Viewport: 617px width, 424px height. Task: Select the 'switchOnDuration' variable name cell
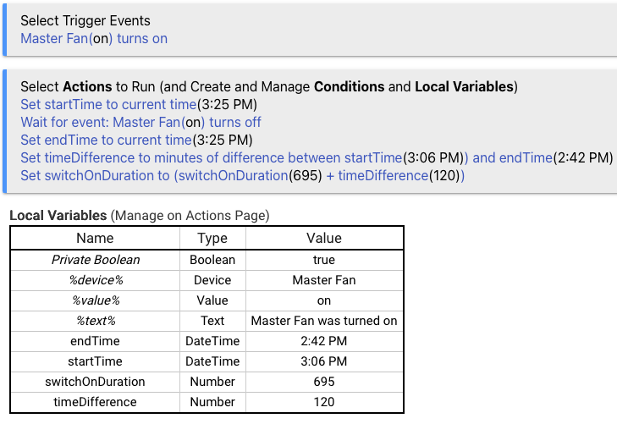95,382
